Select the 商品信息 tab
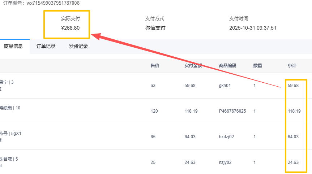 13,46
